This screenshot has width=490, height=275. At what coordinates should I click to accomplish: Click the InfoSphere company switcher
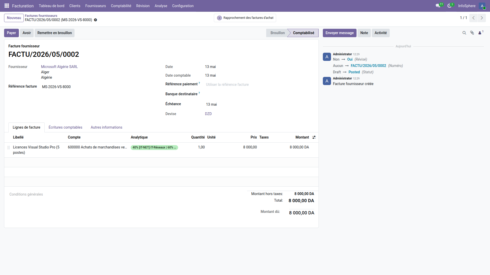click(x=467, y=6)
